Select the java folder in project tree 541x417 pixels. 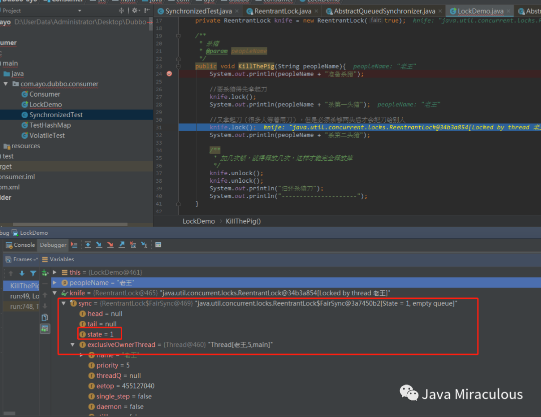[14, 74]
